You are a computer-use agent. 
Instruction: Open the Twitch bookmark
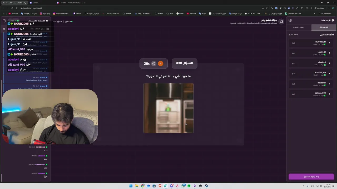77,13
